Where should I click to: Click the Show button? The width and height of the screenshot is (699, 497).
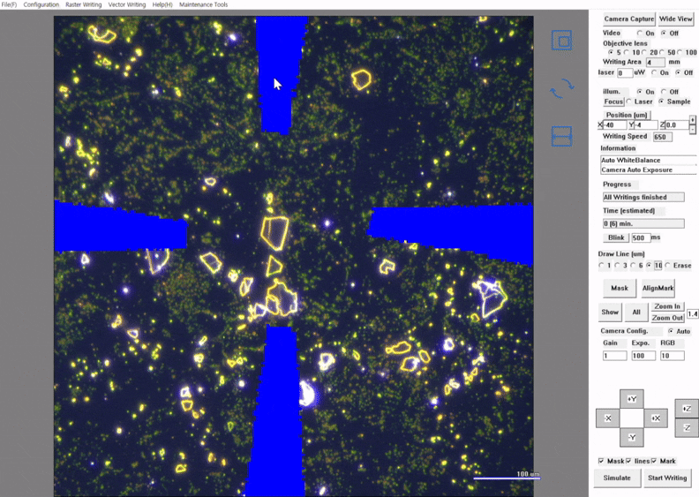tap(609, 312)
